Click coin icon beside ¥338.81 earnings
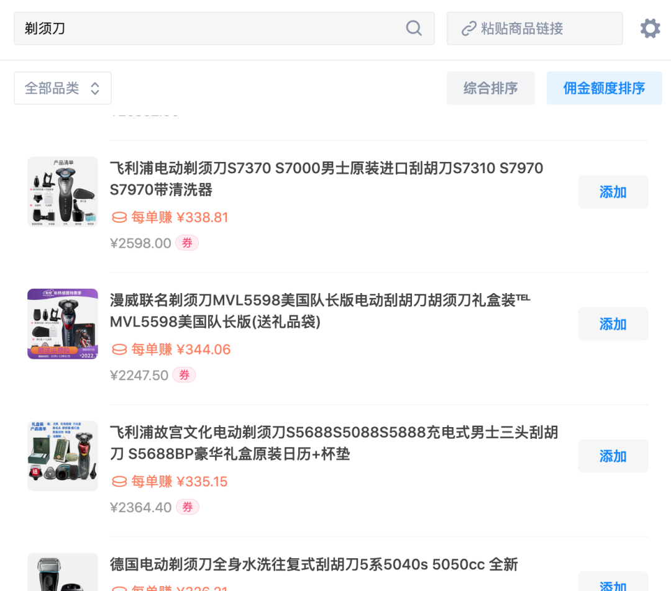 [119, 218]
